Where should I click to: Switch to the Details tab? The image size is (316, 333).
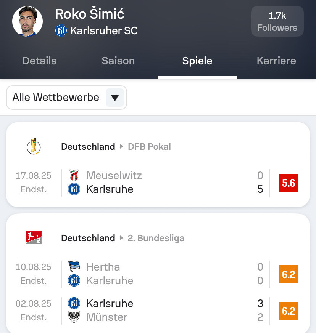coord(39,61)
